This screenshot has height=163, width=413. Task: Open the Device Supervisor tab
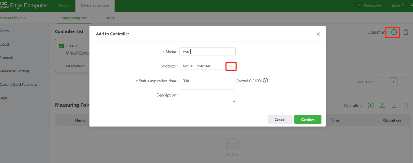click(x=95, y=5)
